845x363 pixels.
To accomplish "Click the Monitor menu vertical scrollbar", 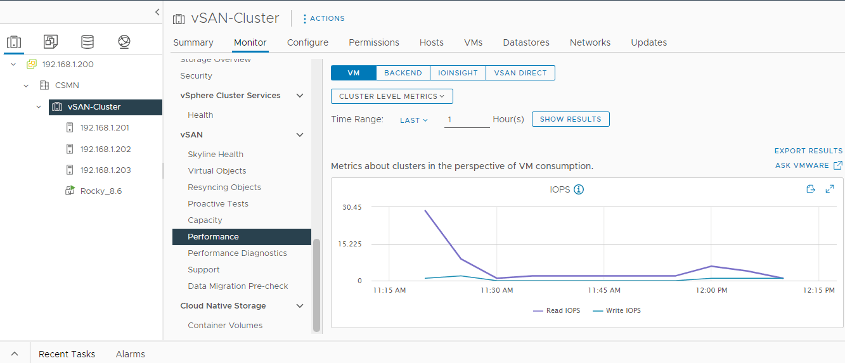I will pyautogui.click(x=316, y=285).
